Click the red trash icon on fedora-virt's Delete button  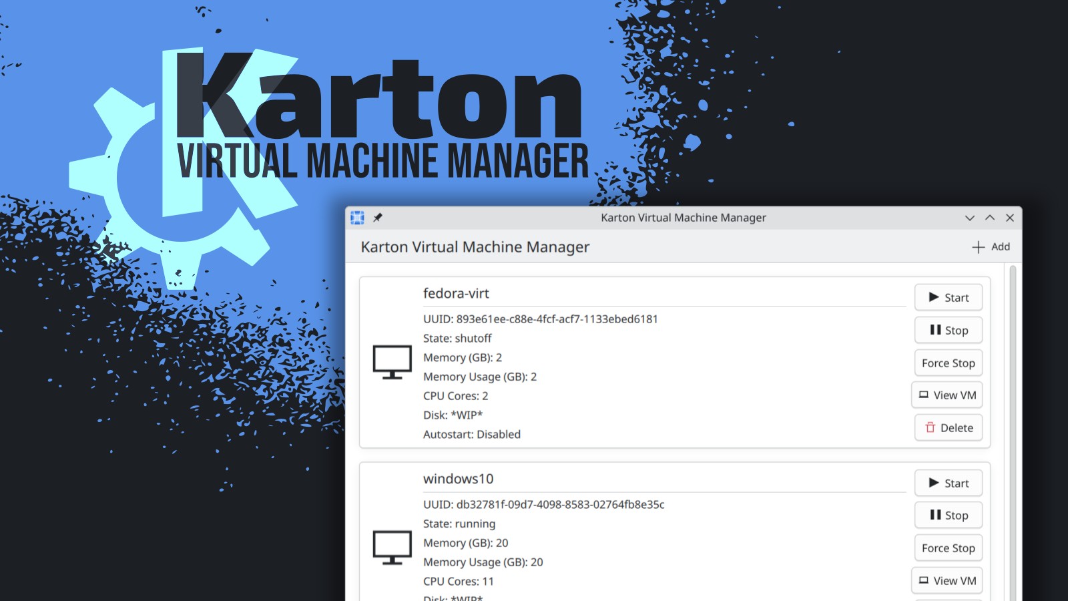pos(930,427)
